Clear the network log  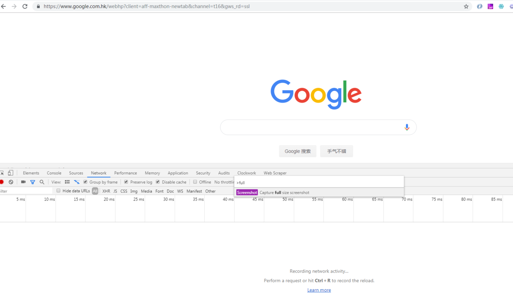tap(11, 182)
